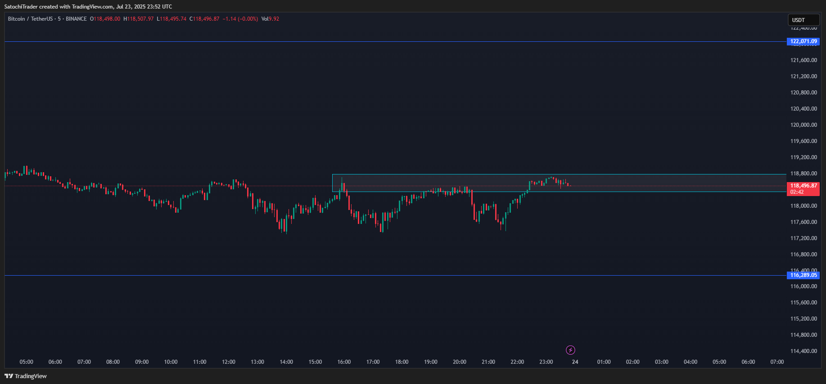The height and width of the screenshot is (384, 826).
Task: Click the high value H118,507.97
Action: coord(139,19)
